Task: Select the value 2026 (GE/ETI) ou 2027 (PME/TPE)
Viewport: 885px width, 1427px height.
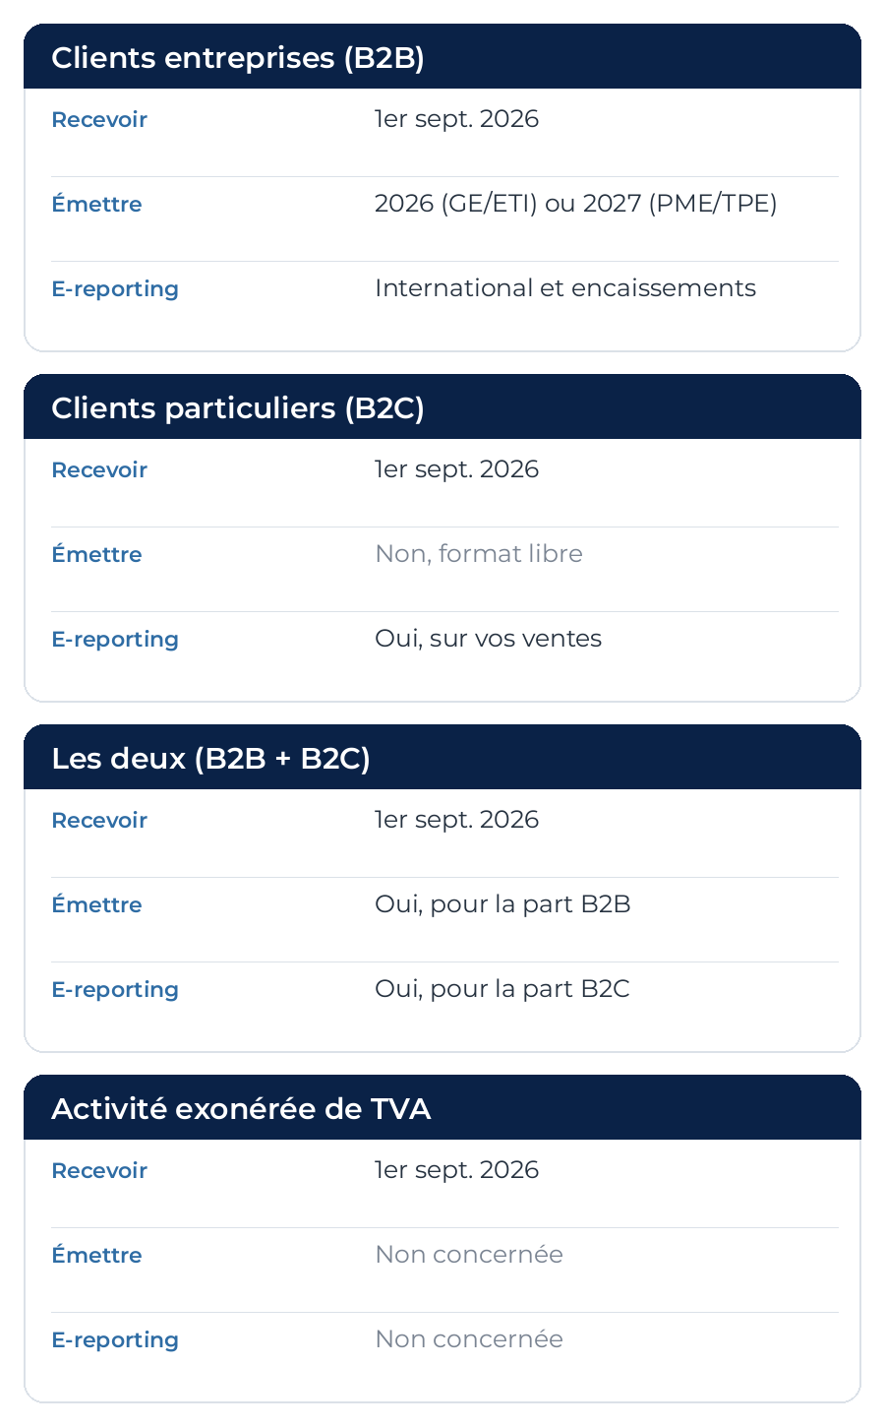Action: click(575, 204)
